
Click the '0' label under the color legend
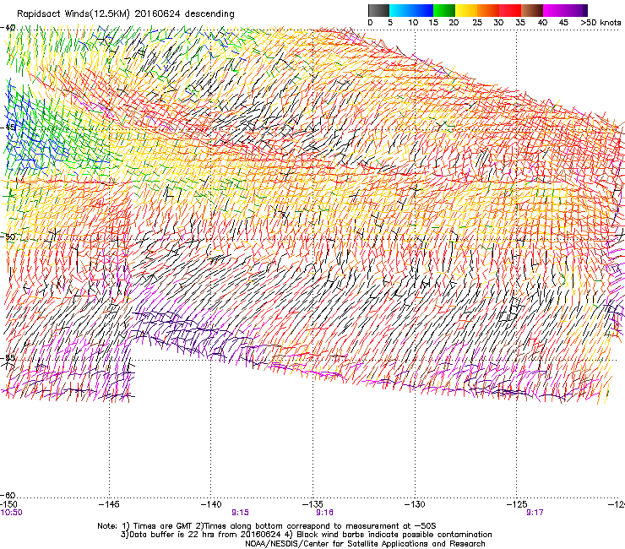[370, 23]
